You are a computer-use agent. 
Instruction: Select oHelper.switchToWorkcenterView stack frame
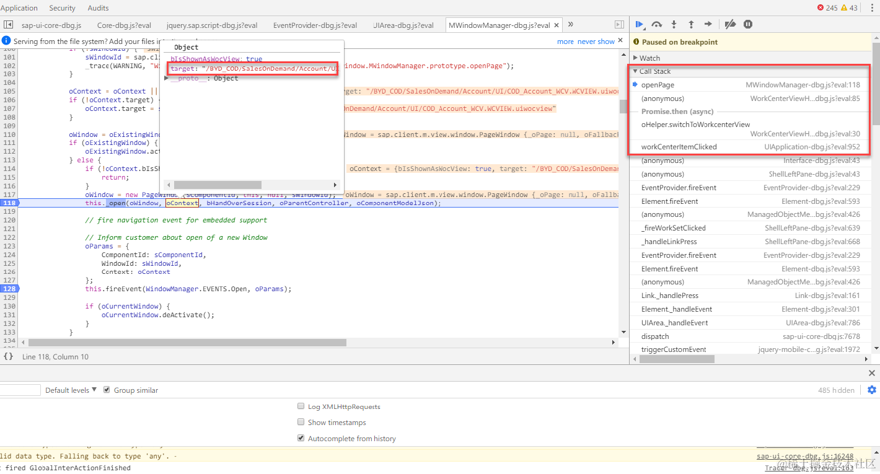click(751, 129)
